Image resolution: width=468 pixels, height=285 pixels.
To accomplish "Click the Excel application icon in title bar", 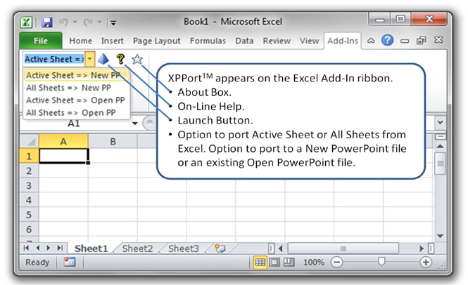I will (x=26, y=22).
